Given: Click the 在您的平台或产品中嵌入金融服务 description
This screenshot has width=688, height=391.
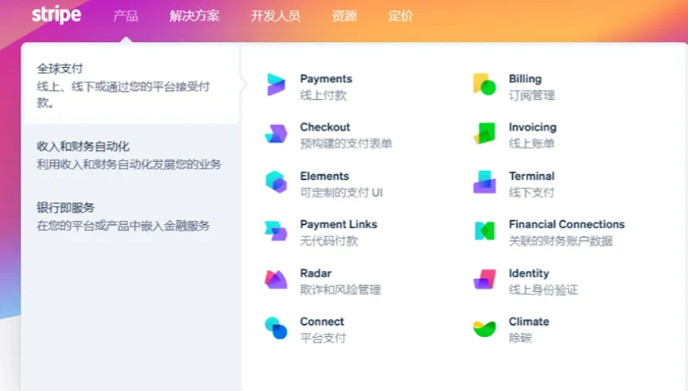Looking at the screenshot, I should 123,226.
